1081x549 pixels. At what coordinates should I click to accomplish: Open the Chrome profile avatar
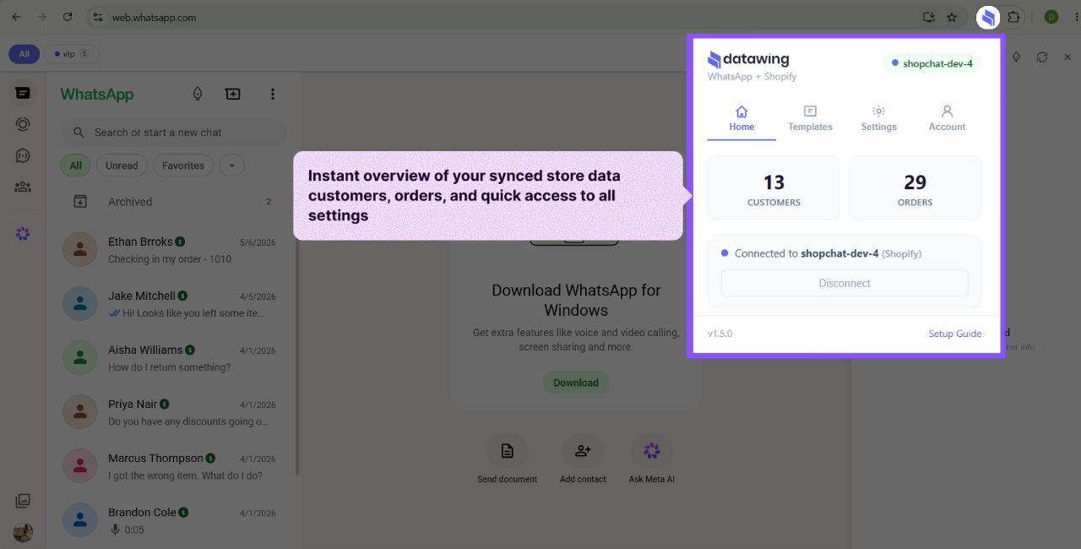[x=1051, y=17]
